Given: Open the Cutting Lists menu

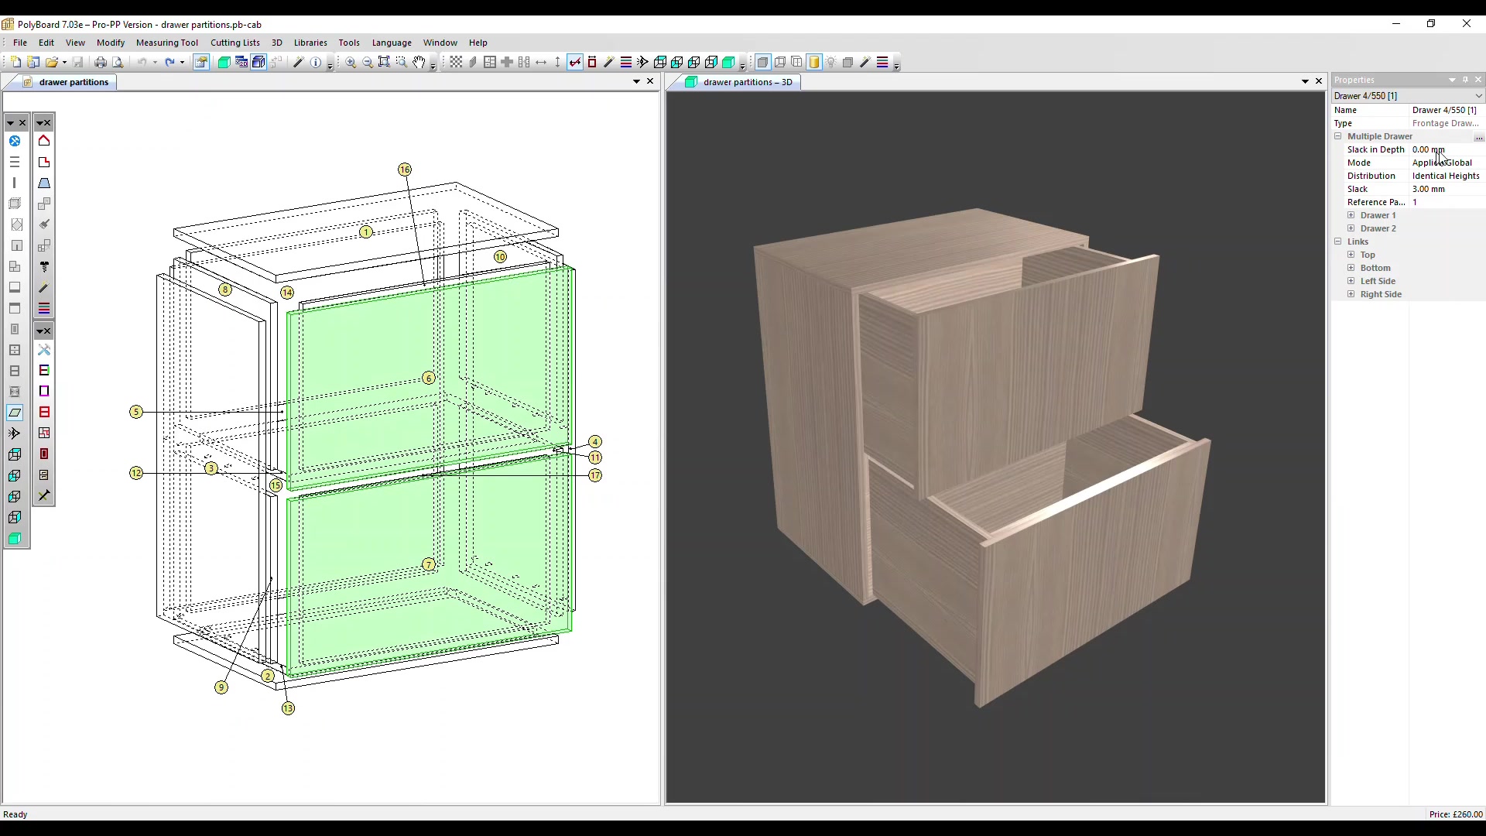Looking at the screenshot, I should [x=235, y=43].
